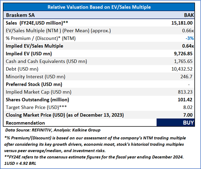This screenshot has width=201, height=169.
Task: Select the shares outstanding value 101.42
Action: point(185,100)
